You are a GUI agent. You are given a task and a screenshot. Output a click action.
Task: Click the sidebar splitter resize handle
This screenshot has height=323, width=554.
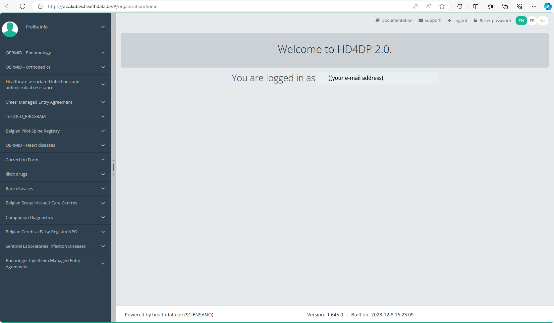[x=113, y=167]
